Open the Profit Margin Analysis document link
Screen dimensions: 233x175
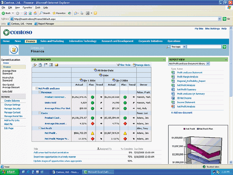click(x=188, y=77)
